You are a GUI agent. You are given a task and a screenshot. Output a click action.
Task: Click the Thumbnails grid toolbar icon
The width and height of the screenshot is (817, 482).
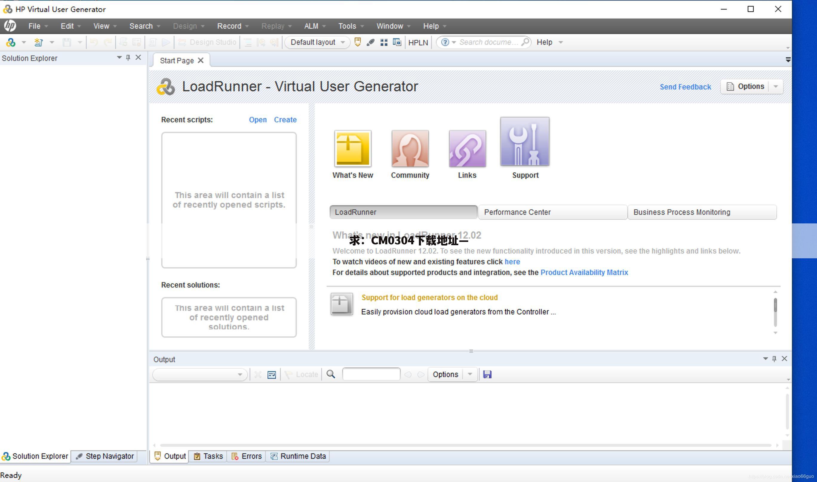(384, 42)
